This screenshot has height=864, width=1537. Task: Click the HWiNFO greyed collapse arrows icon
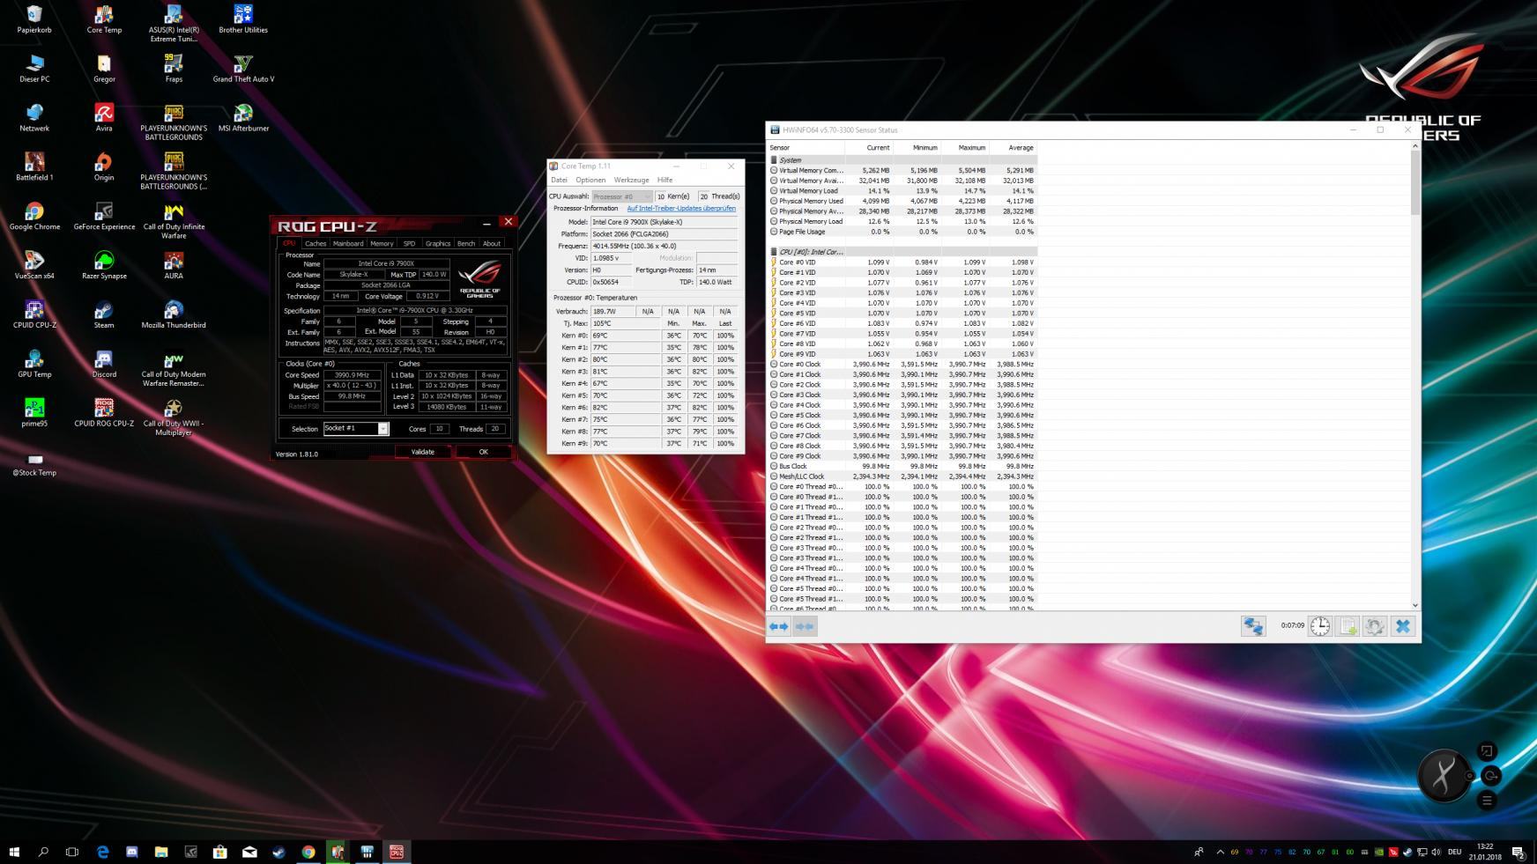(805, 626)
